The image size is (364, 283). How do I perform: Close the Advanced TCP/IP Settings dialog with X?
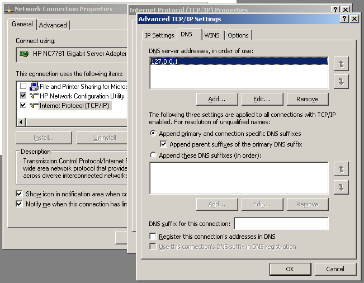click(354, 19)
